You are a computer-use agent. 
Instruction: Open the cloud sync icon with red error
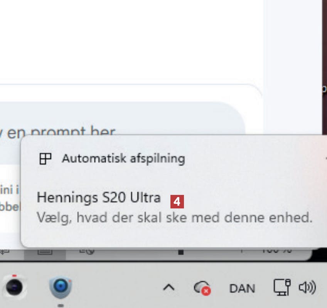202,288
